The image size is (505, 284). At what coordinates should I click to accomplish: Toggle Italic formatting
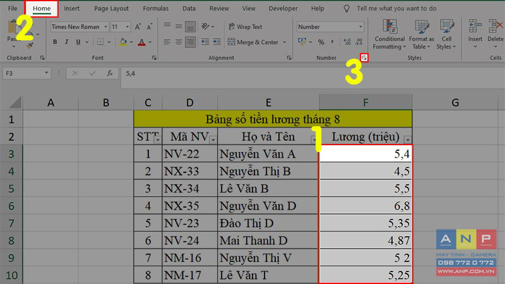coord(66,42)
